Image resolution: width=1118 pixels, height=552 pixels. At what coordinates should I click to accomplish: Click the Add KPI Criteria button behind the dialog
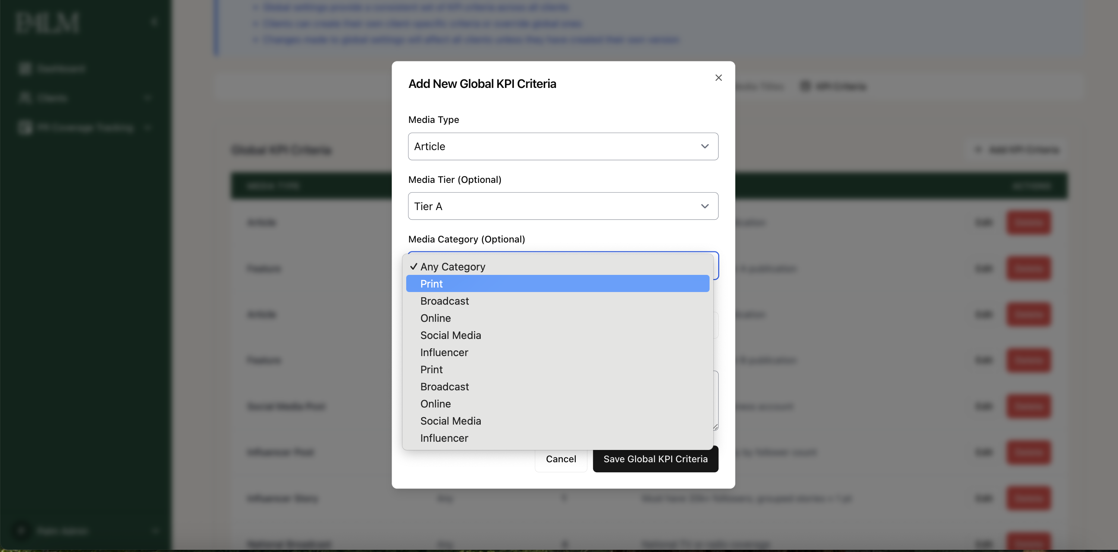(x=1016, y=150)
